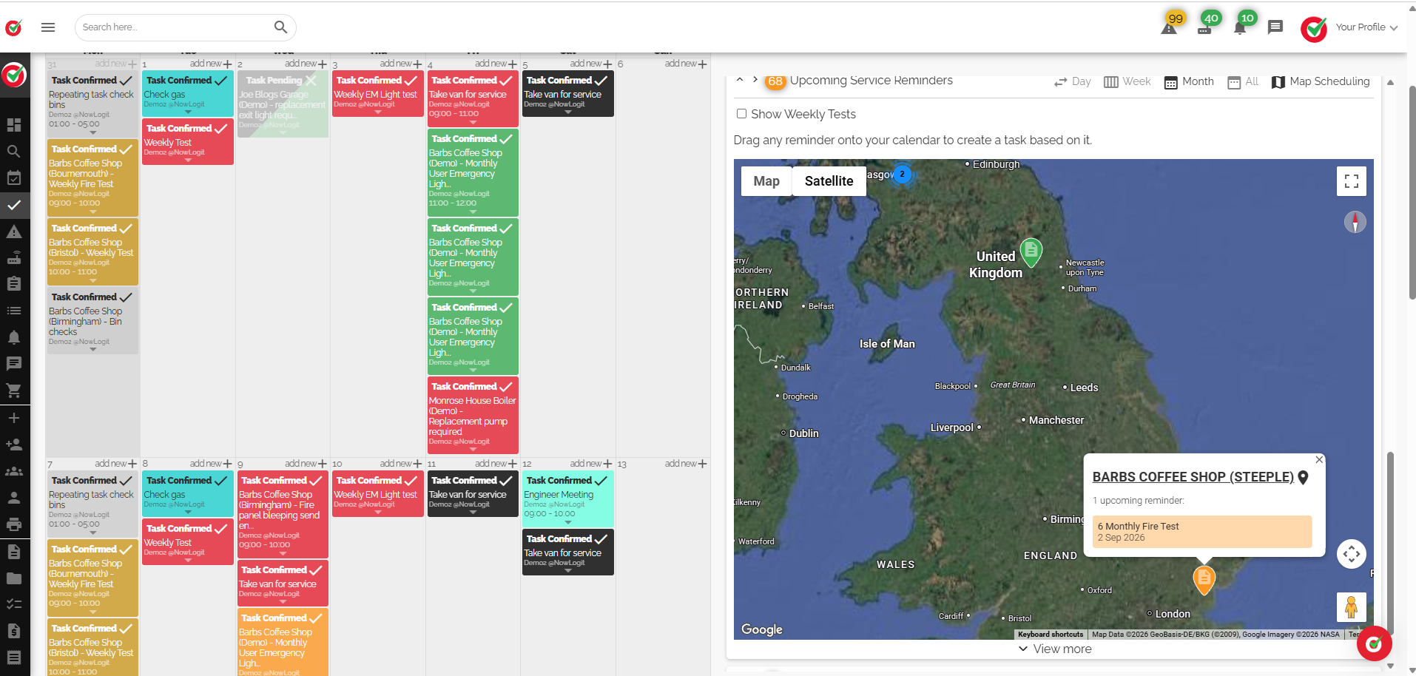Open the calendar check icon in sidebar

[x=14, y=178]
